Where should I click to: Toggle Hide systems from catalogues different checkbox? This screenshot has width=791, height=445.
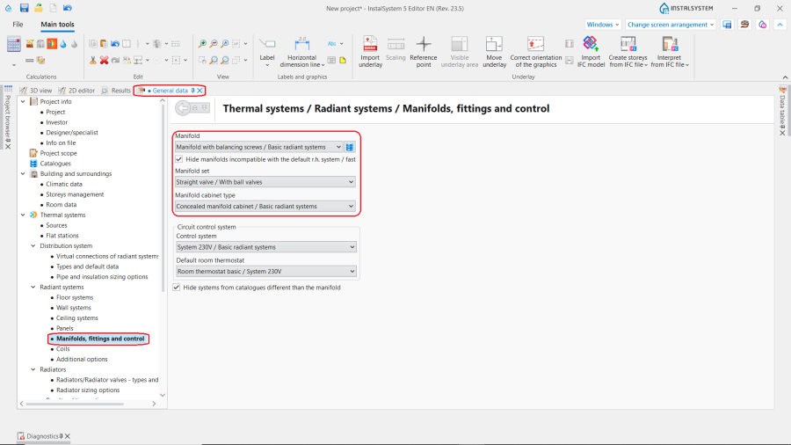point(177,287)
